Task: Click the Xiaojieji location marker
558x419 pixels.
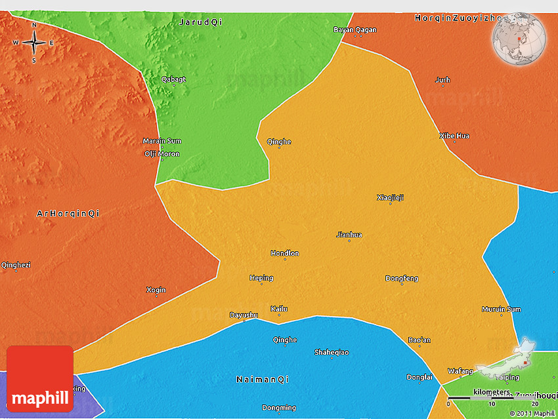Action: click(x=391, y=203)
